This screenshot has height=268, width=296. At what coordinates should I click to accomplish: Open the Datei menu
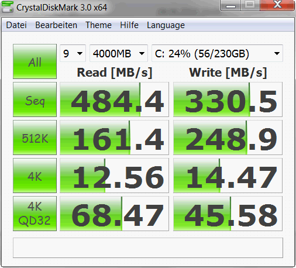point(16,25)
